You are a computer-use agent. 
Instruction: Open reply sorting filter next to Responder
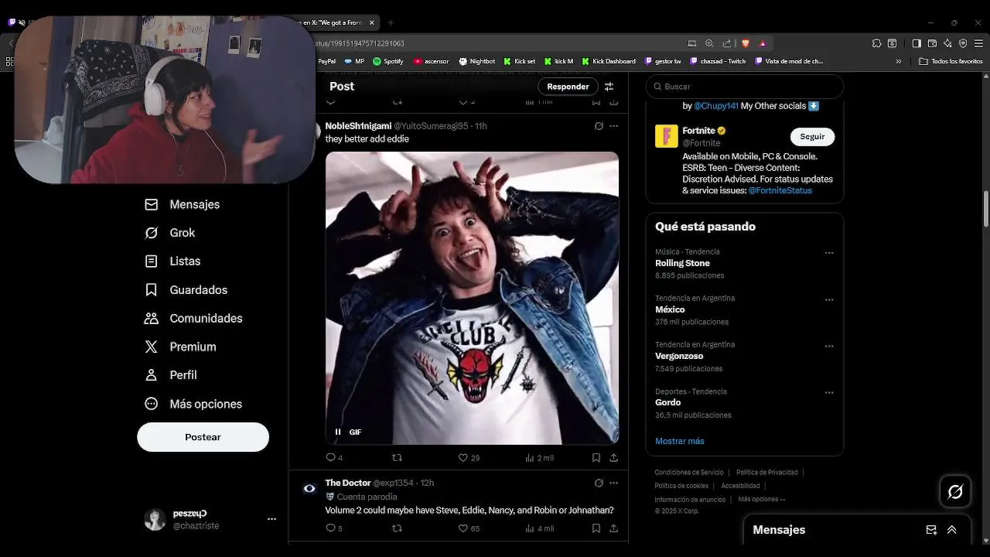609,87
